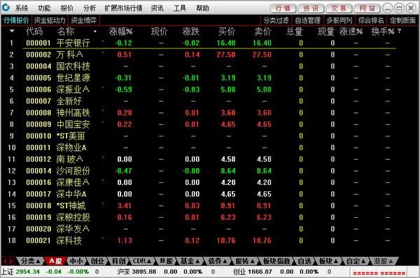
Task: Switch to the 创业 bottom tab
Action: [97, 260]
